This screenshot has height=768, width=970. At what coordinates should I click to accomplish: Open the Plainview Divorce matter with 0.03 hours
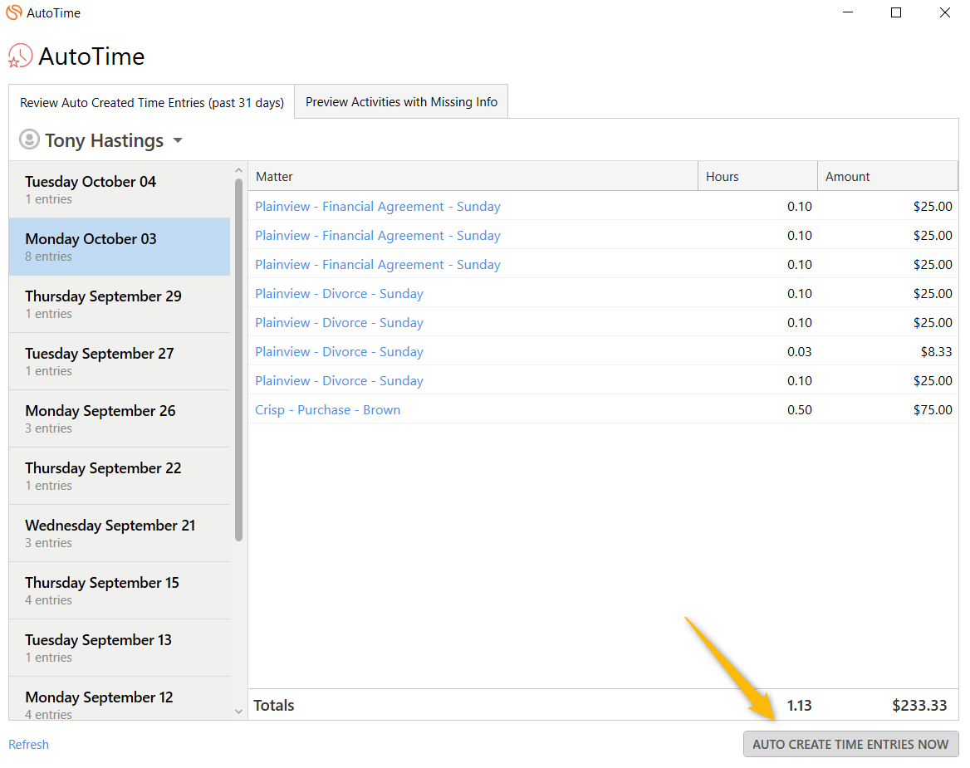pos(339,352)
